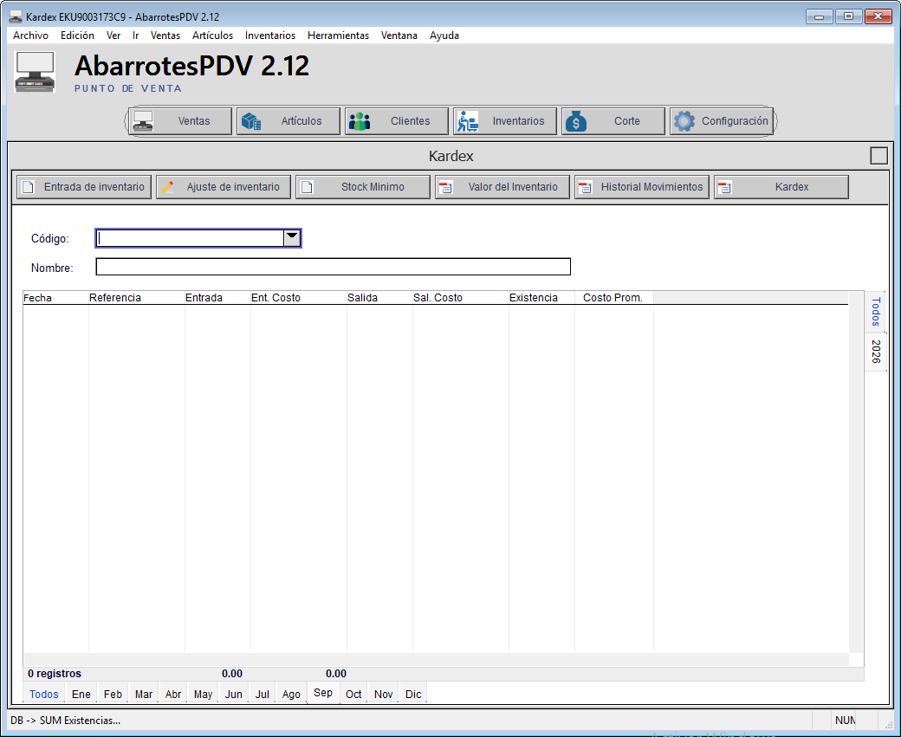Click the Historial Movimientos report icon
The image size is (901, 737).
tap(585, 187)
